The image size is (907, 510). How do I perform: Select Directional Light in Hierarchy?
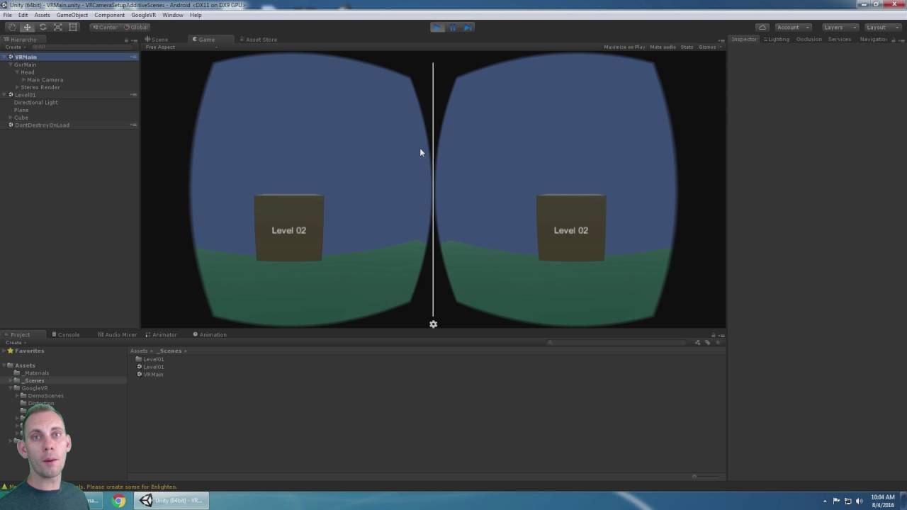click(x=35, y=103)
